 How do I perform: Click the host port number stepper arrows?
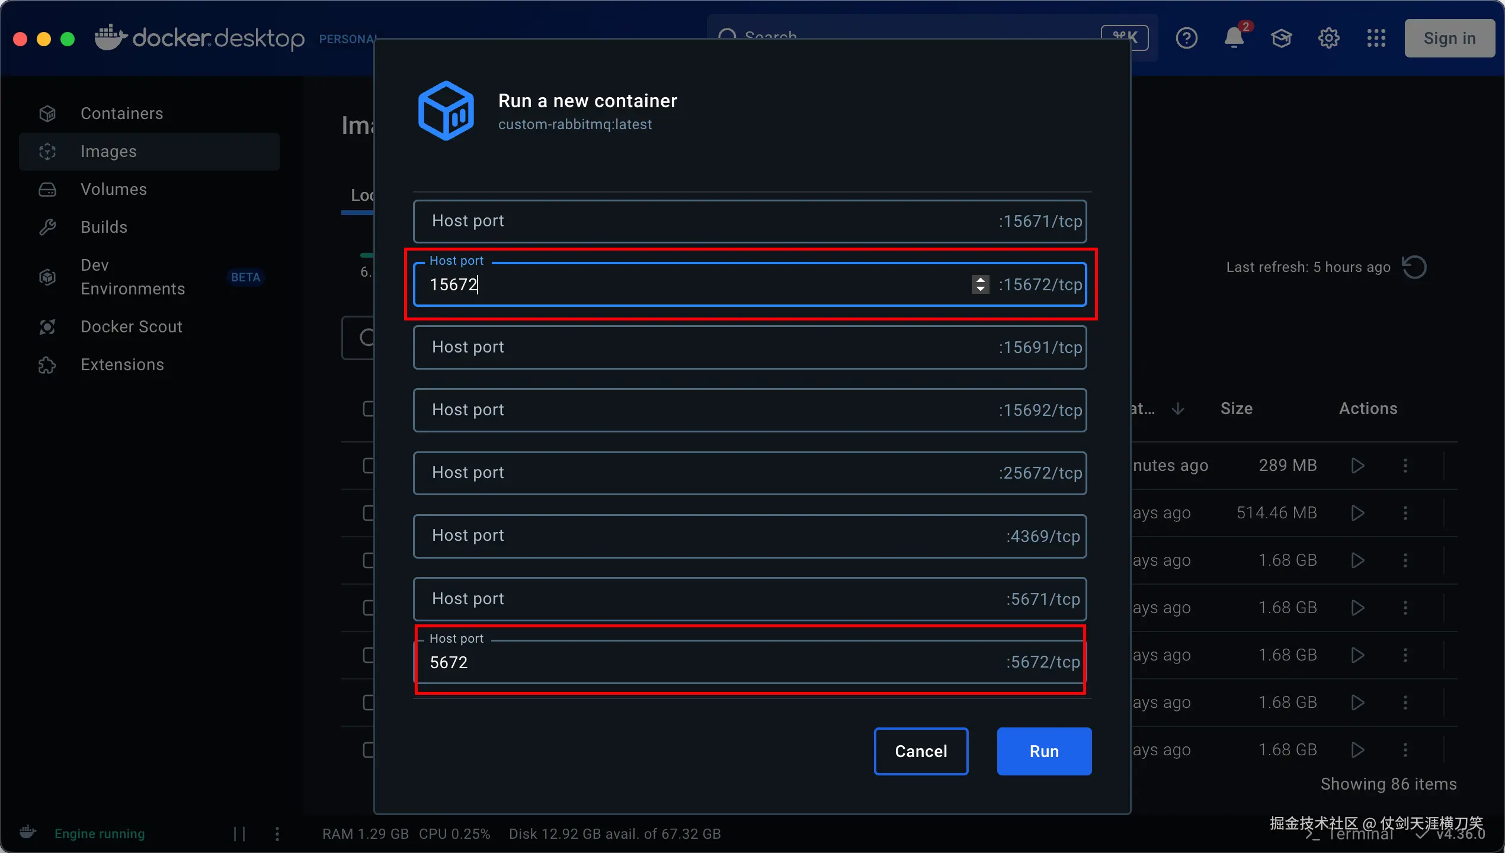coord(980,285)
